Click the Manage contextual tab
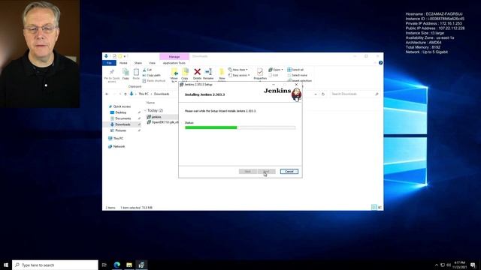 pos(174,57)
